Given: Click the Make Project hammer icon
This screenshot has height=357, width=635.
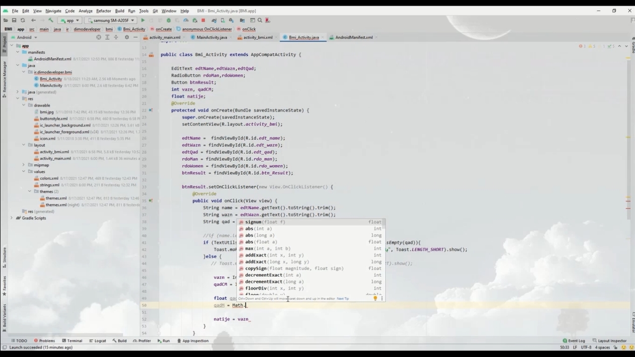Looking at the screenshot, I should [51, 20].
